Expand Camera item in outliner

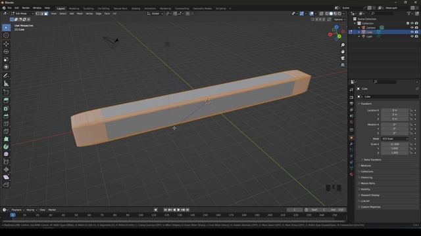[x=359, y=28]
